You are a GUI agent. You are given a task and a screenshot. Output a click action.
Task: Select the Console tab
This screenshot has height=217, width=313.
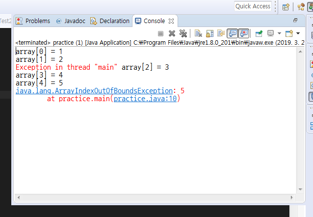(x=150, y=21)
